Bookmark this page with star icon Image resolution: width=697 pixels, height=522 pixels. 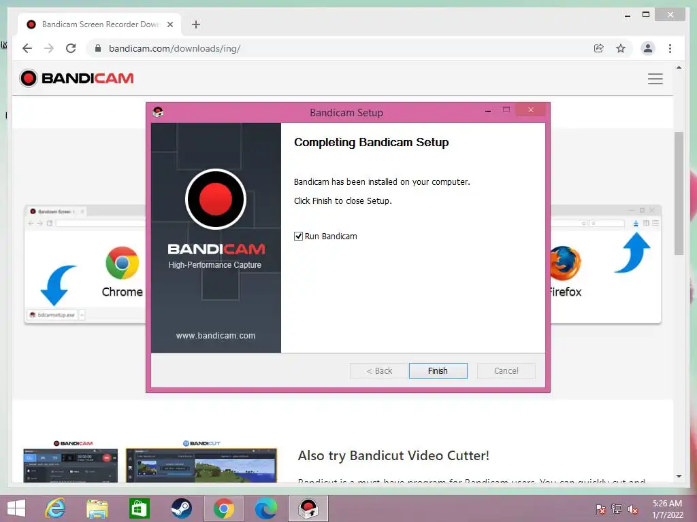tap(621, 48)
